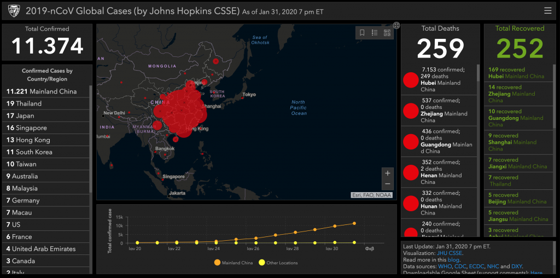
Task: Zoom in on the map
Action: tap(387, 173)
